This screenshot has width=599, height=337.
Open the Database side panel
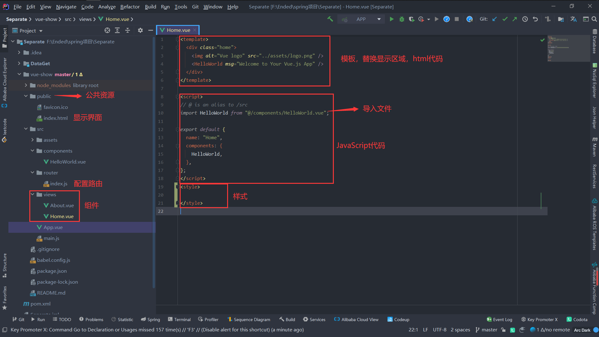pos(595,42)
